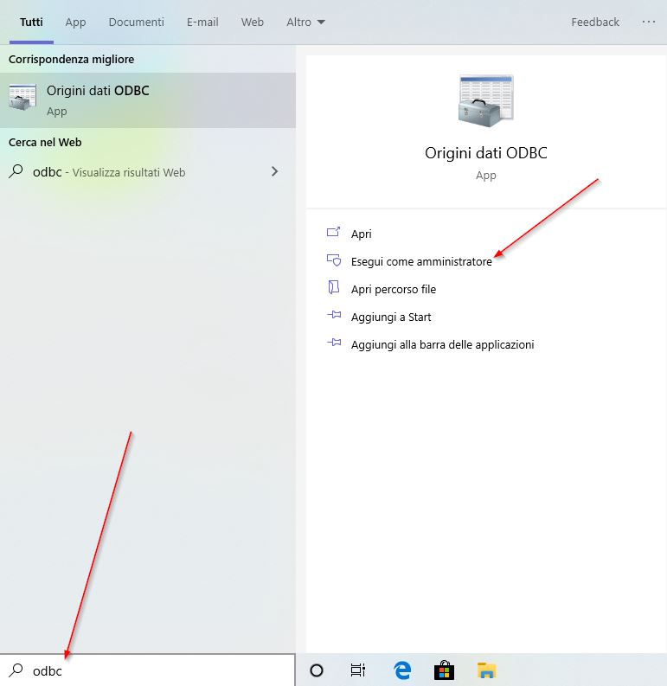Switch to the Documenti filter tab
The height and width of the screenshot is (686, 667).
136,22
